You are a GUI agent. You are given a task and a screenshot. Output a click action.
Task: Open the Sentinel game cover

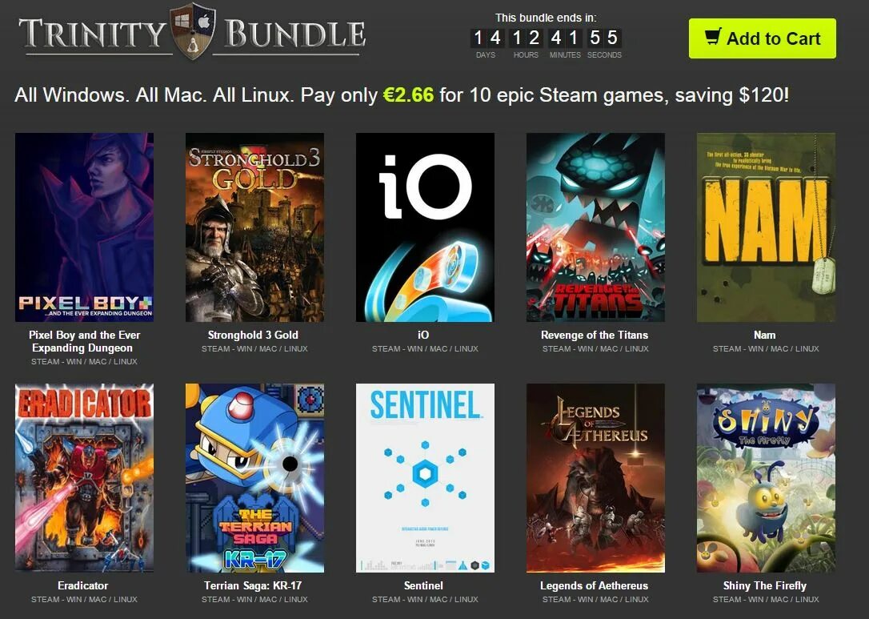425,477
